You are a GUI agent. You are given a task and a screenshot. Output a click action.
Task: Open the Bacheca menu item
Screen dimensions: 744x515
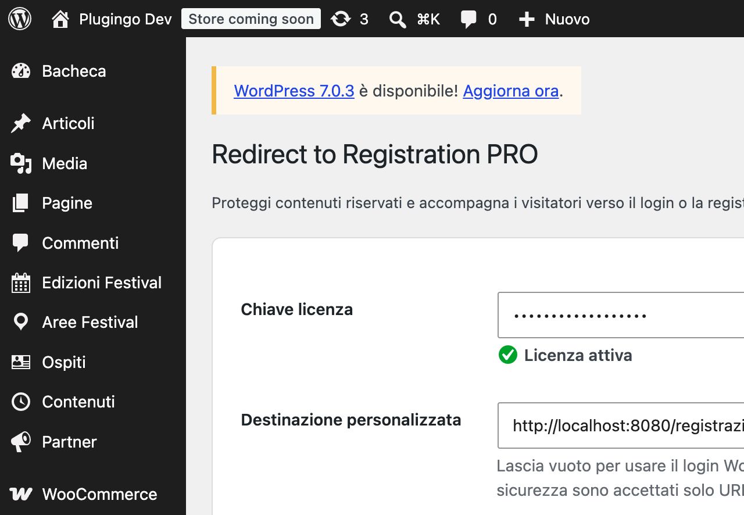(x=93, y=71)
